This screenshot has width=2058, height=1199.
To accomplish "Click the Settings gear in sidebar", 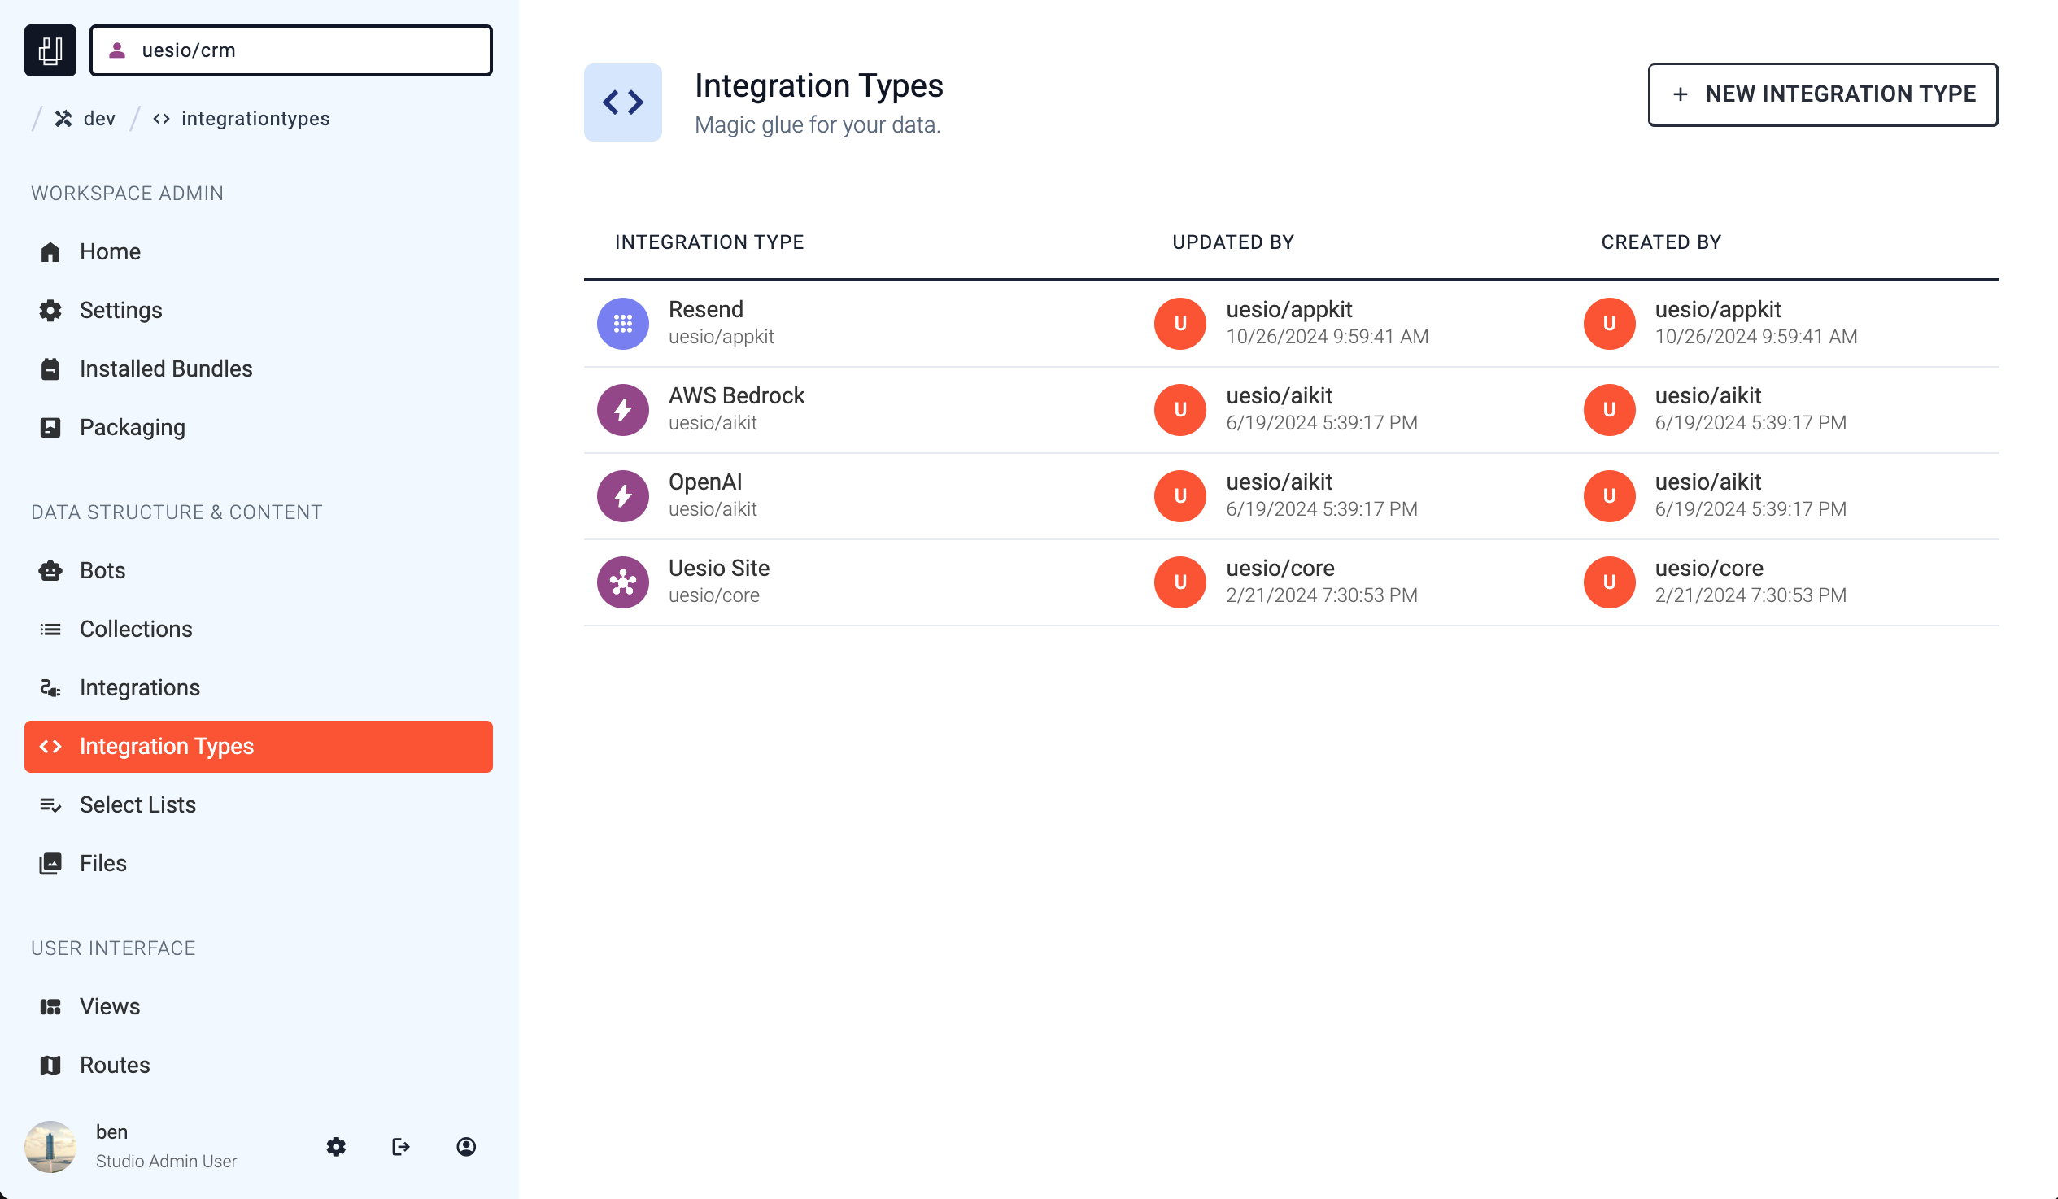I will click(x=50, y=311).
